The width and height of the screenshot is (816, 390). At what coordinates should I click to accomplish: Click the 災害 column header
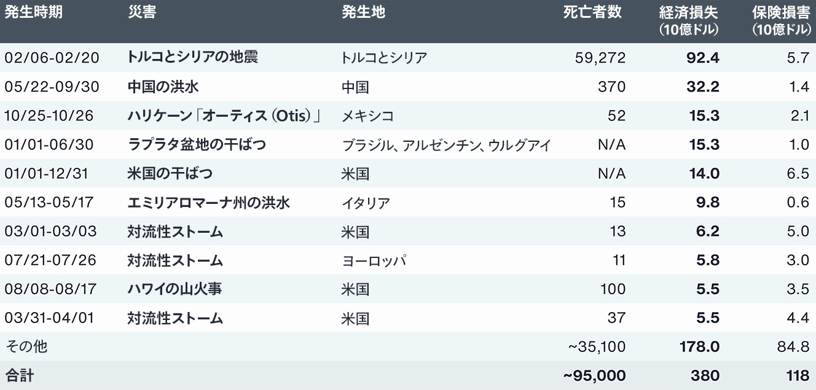point(143,13)
